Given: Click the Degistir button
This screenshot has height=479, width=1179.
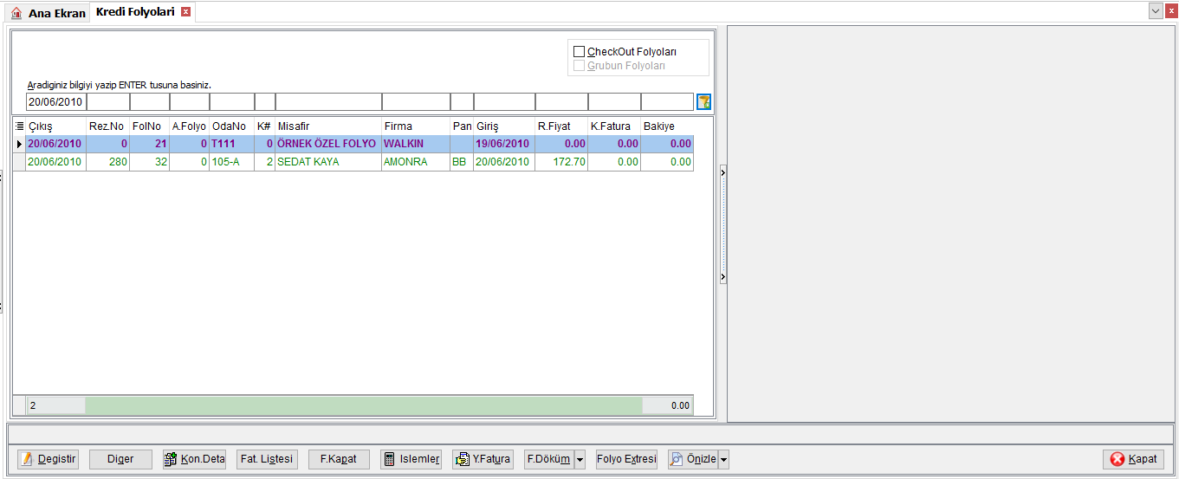Looking at the screenshot, I should coord(49,460).
